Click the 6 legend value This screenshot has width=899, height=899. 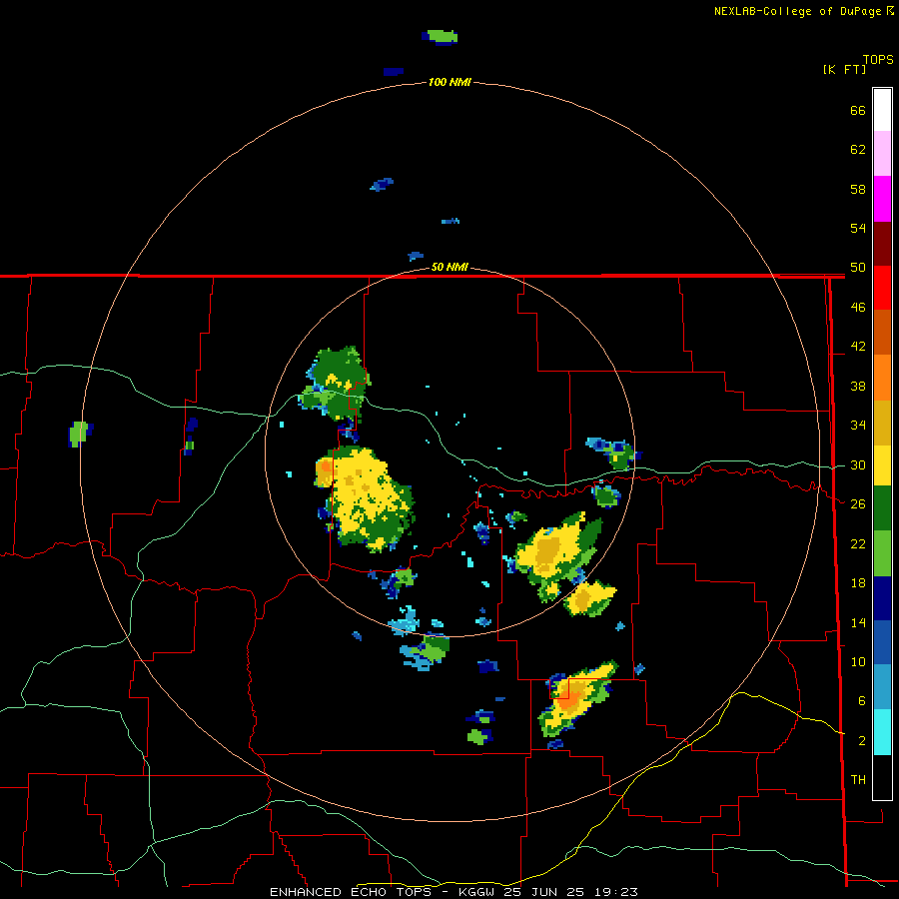click(861, 701)
